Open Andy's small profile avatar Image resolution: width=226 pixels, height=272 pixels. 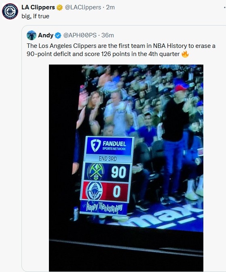(32, 35)
